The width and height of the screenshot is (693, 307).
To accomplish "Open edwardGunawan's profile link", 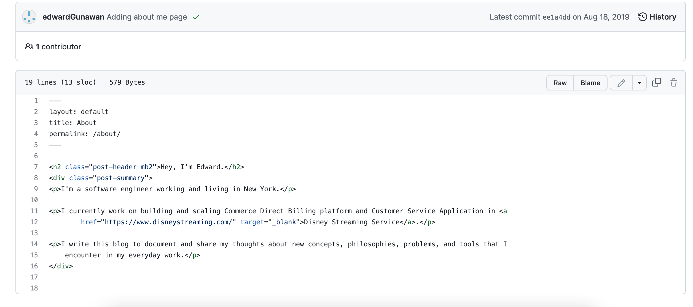I will tap(73, 17).
